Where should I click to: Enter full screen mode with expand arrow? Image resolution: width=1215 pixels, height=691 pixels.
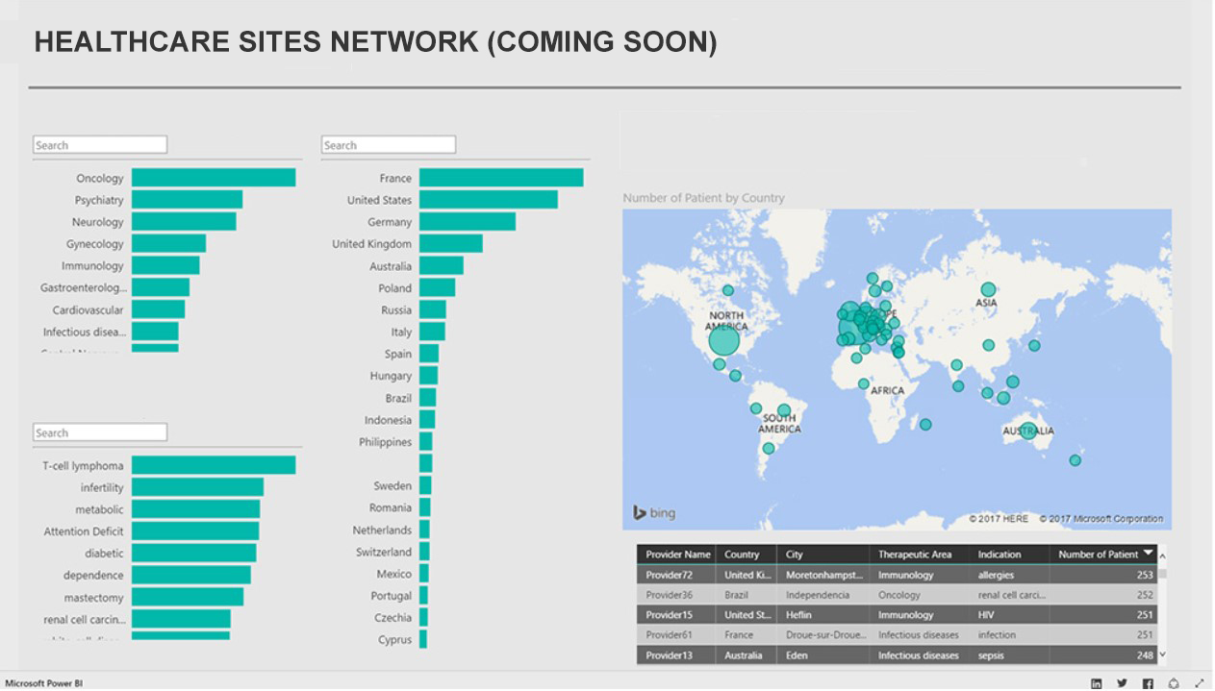tap(1199, 683)
